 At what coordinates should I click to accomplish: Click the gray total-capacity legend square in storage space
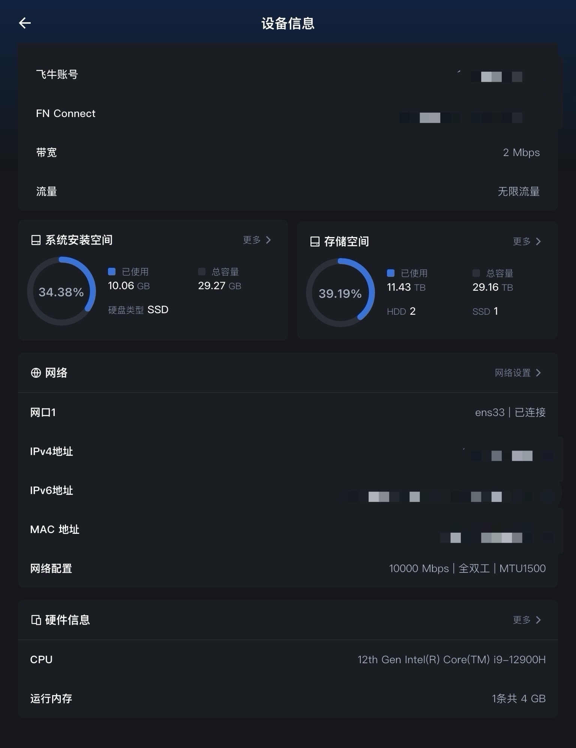(476, 273)
